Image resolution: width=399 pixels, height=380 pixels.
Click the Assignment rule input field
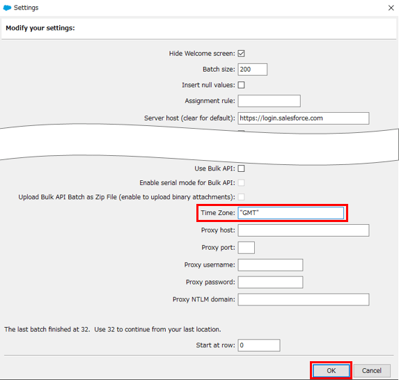269,101
